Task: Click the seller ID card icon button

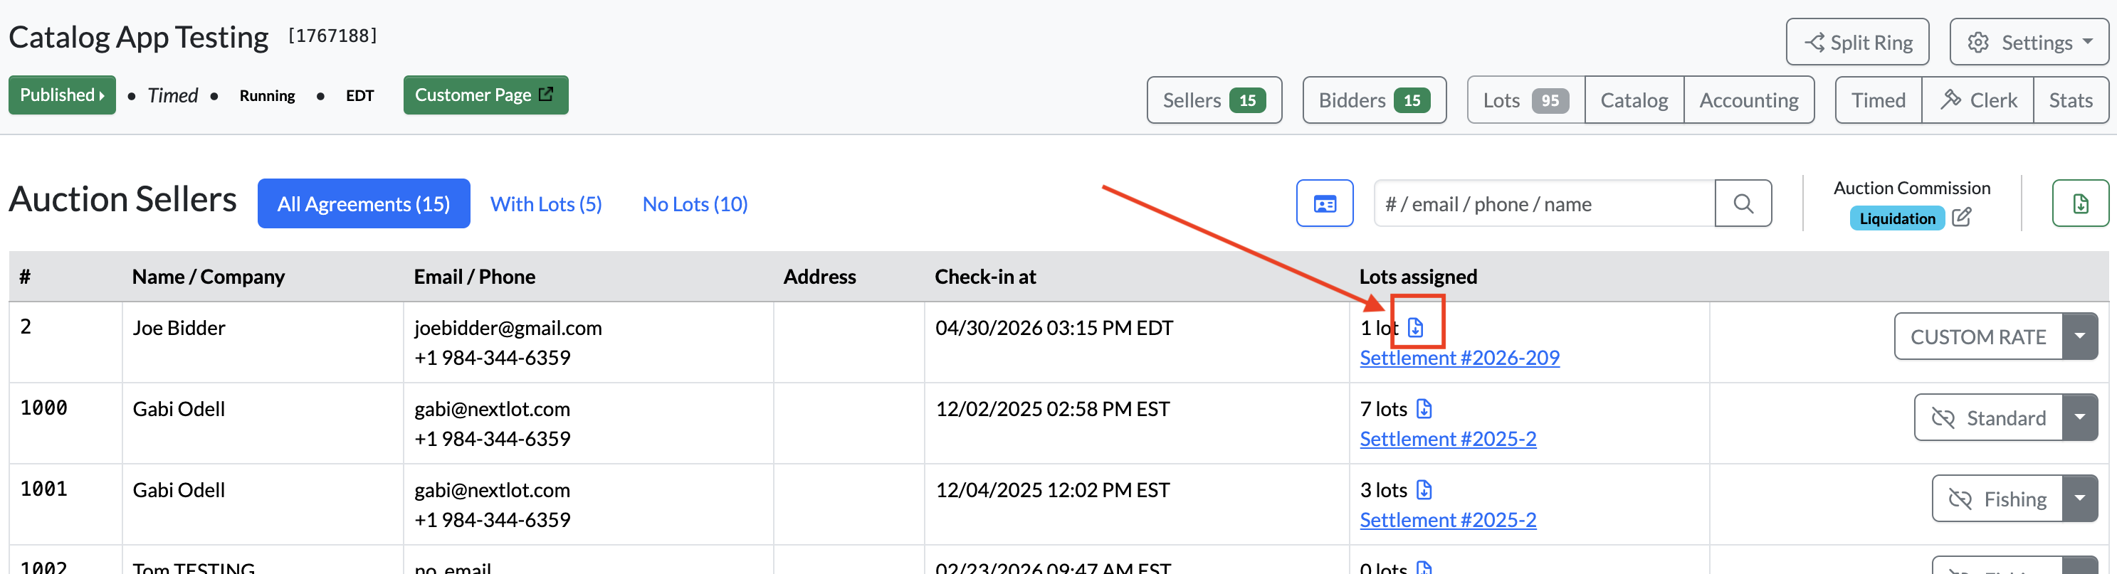Action: [1325, 203]
